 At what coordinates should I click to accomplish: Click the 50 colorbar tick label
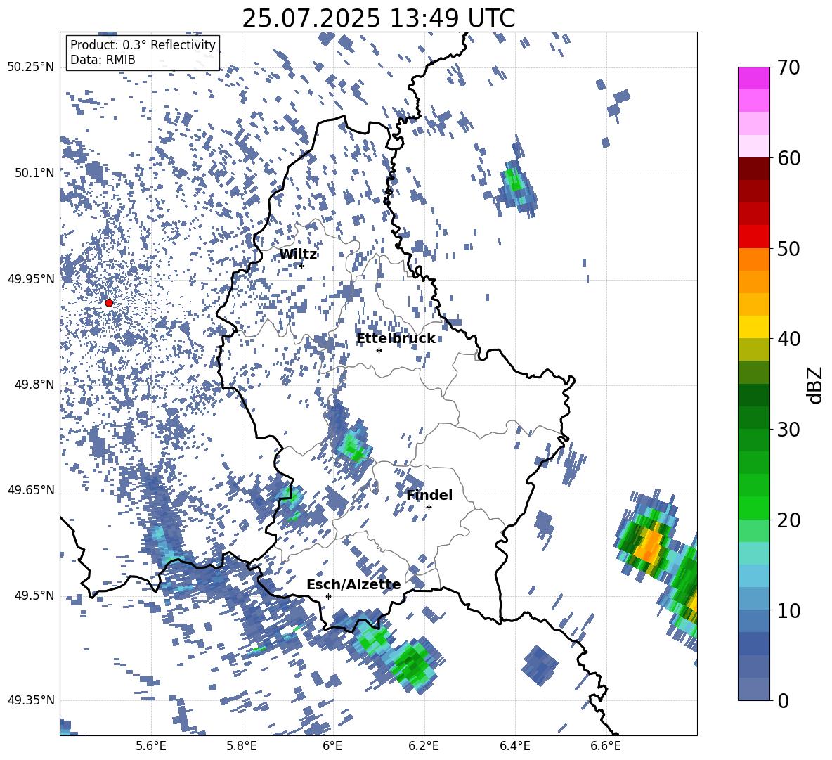789,248
